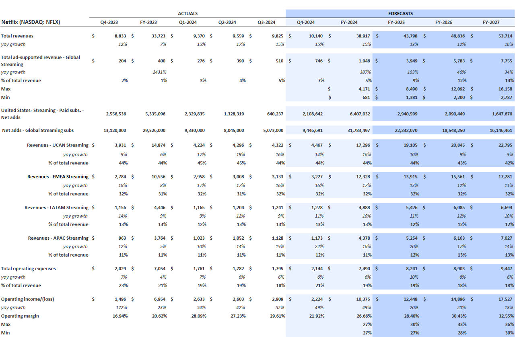Click operating income FY-2027 value 17,527
Viewport: 515px width, 337px height.
[505, 300]
